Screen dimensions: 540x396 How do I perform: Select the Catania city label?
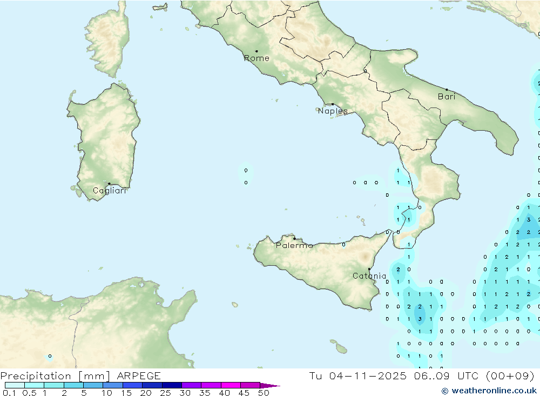pos(369,276)
